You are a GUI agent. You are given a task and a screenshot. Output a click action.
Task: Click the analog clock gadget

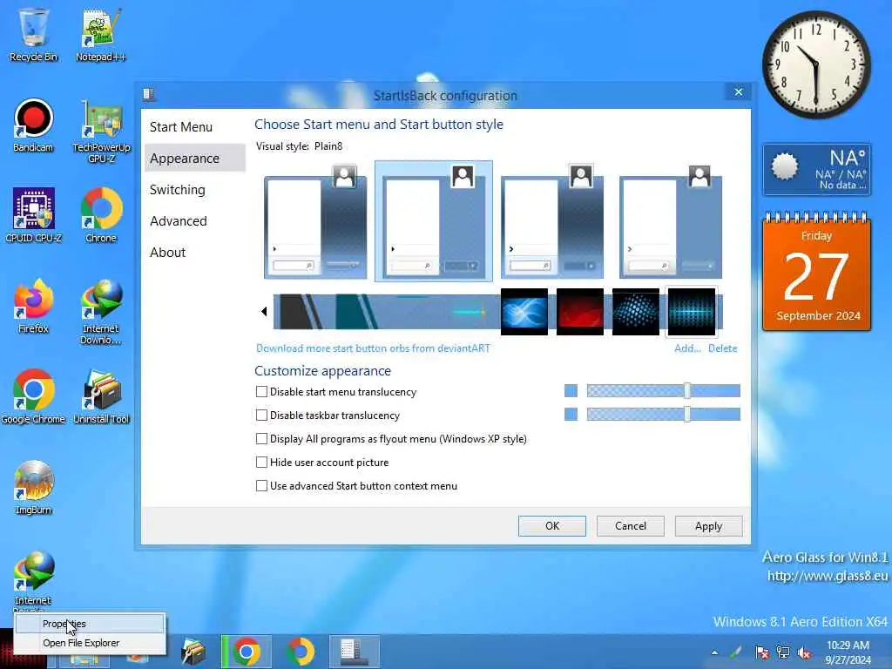pyautogui.click(x=816, y=64)
